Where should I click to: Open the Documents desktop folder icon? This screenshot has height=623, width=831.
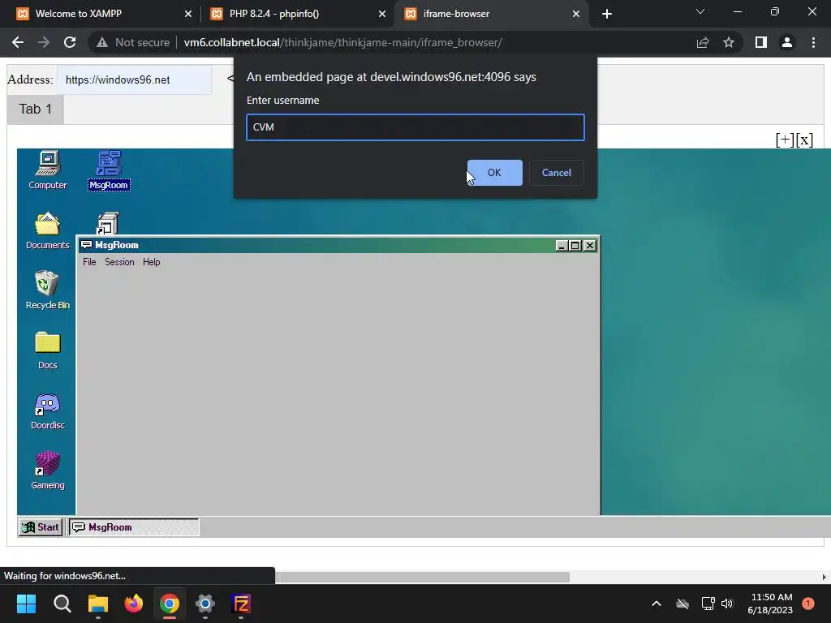click(48, 230)
